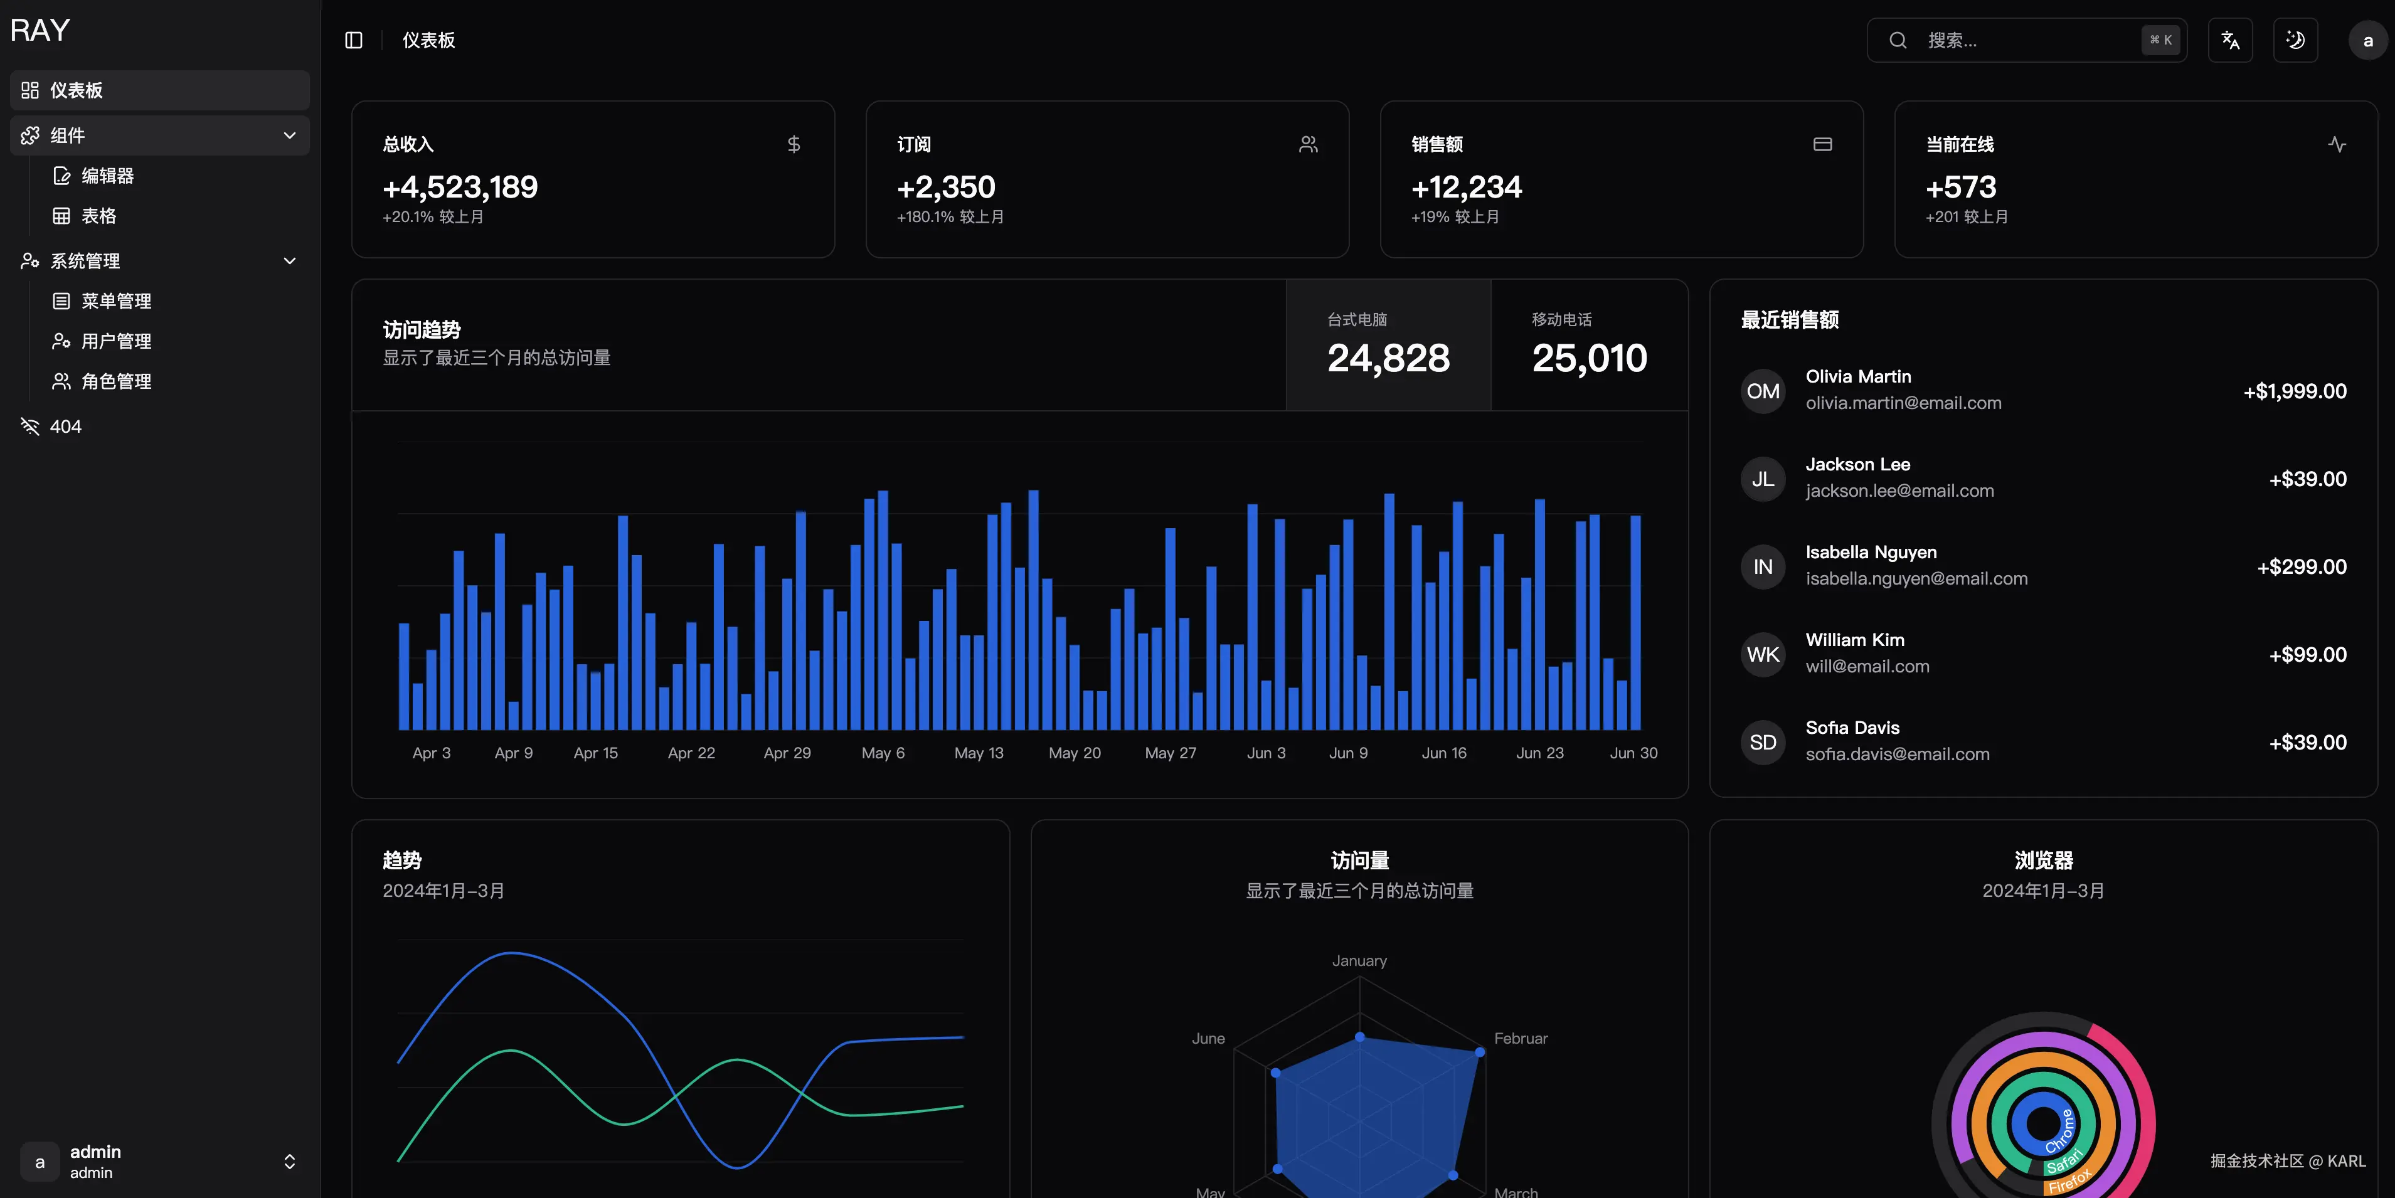Open the language translation switcher
Image resolution: width=2395 pixels, height=1198 pixels.
coord(2229,40)
